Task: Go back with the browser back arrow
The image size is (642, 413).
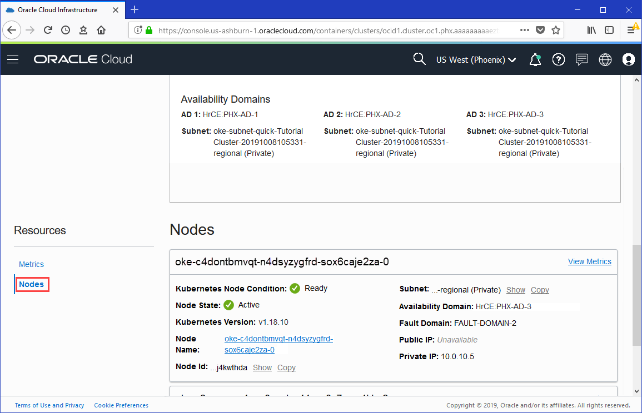Action: tap(12, 30)
